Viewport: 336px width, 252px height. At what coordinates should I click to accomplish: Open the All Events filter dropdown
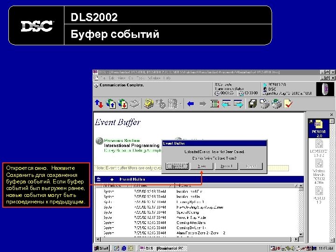coord(296,186)
